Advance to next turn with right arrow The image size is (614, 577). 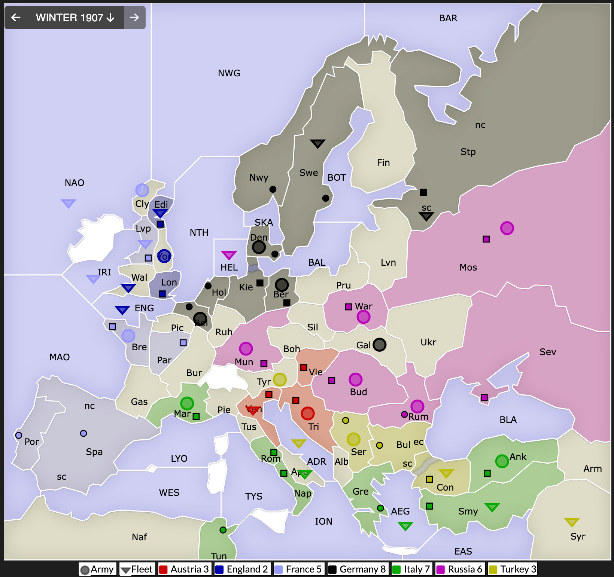point(134,18)
